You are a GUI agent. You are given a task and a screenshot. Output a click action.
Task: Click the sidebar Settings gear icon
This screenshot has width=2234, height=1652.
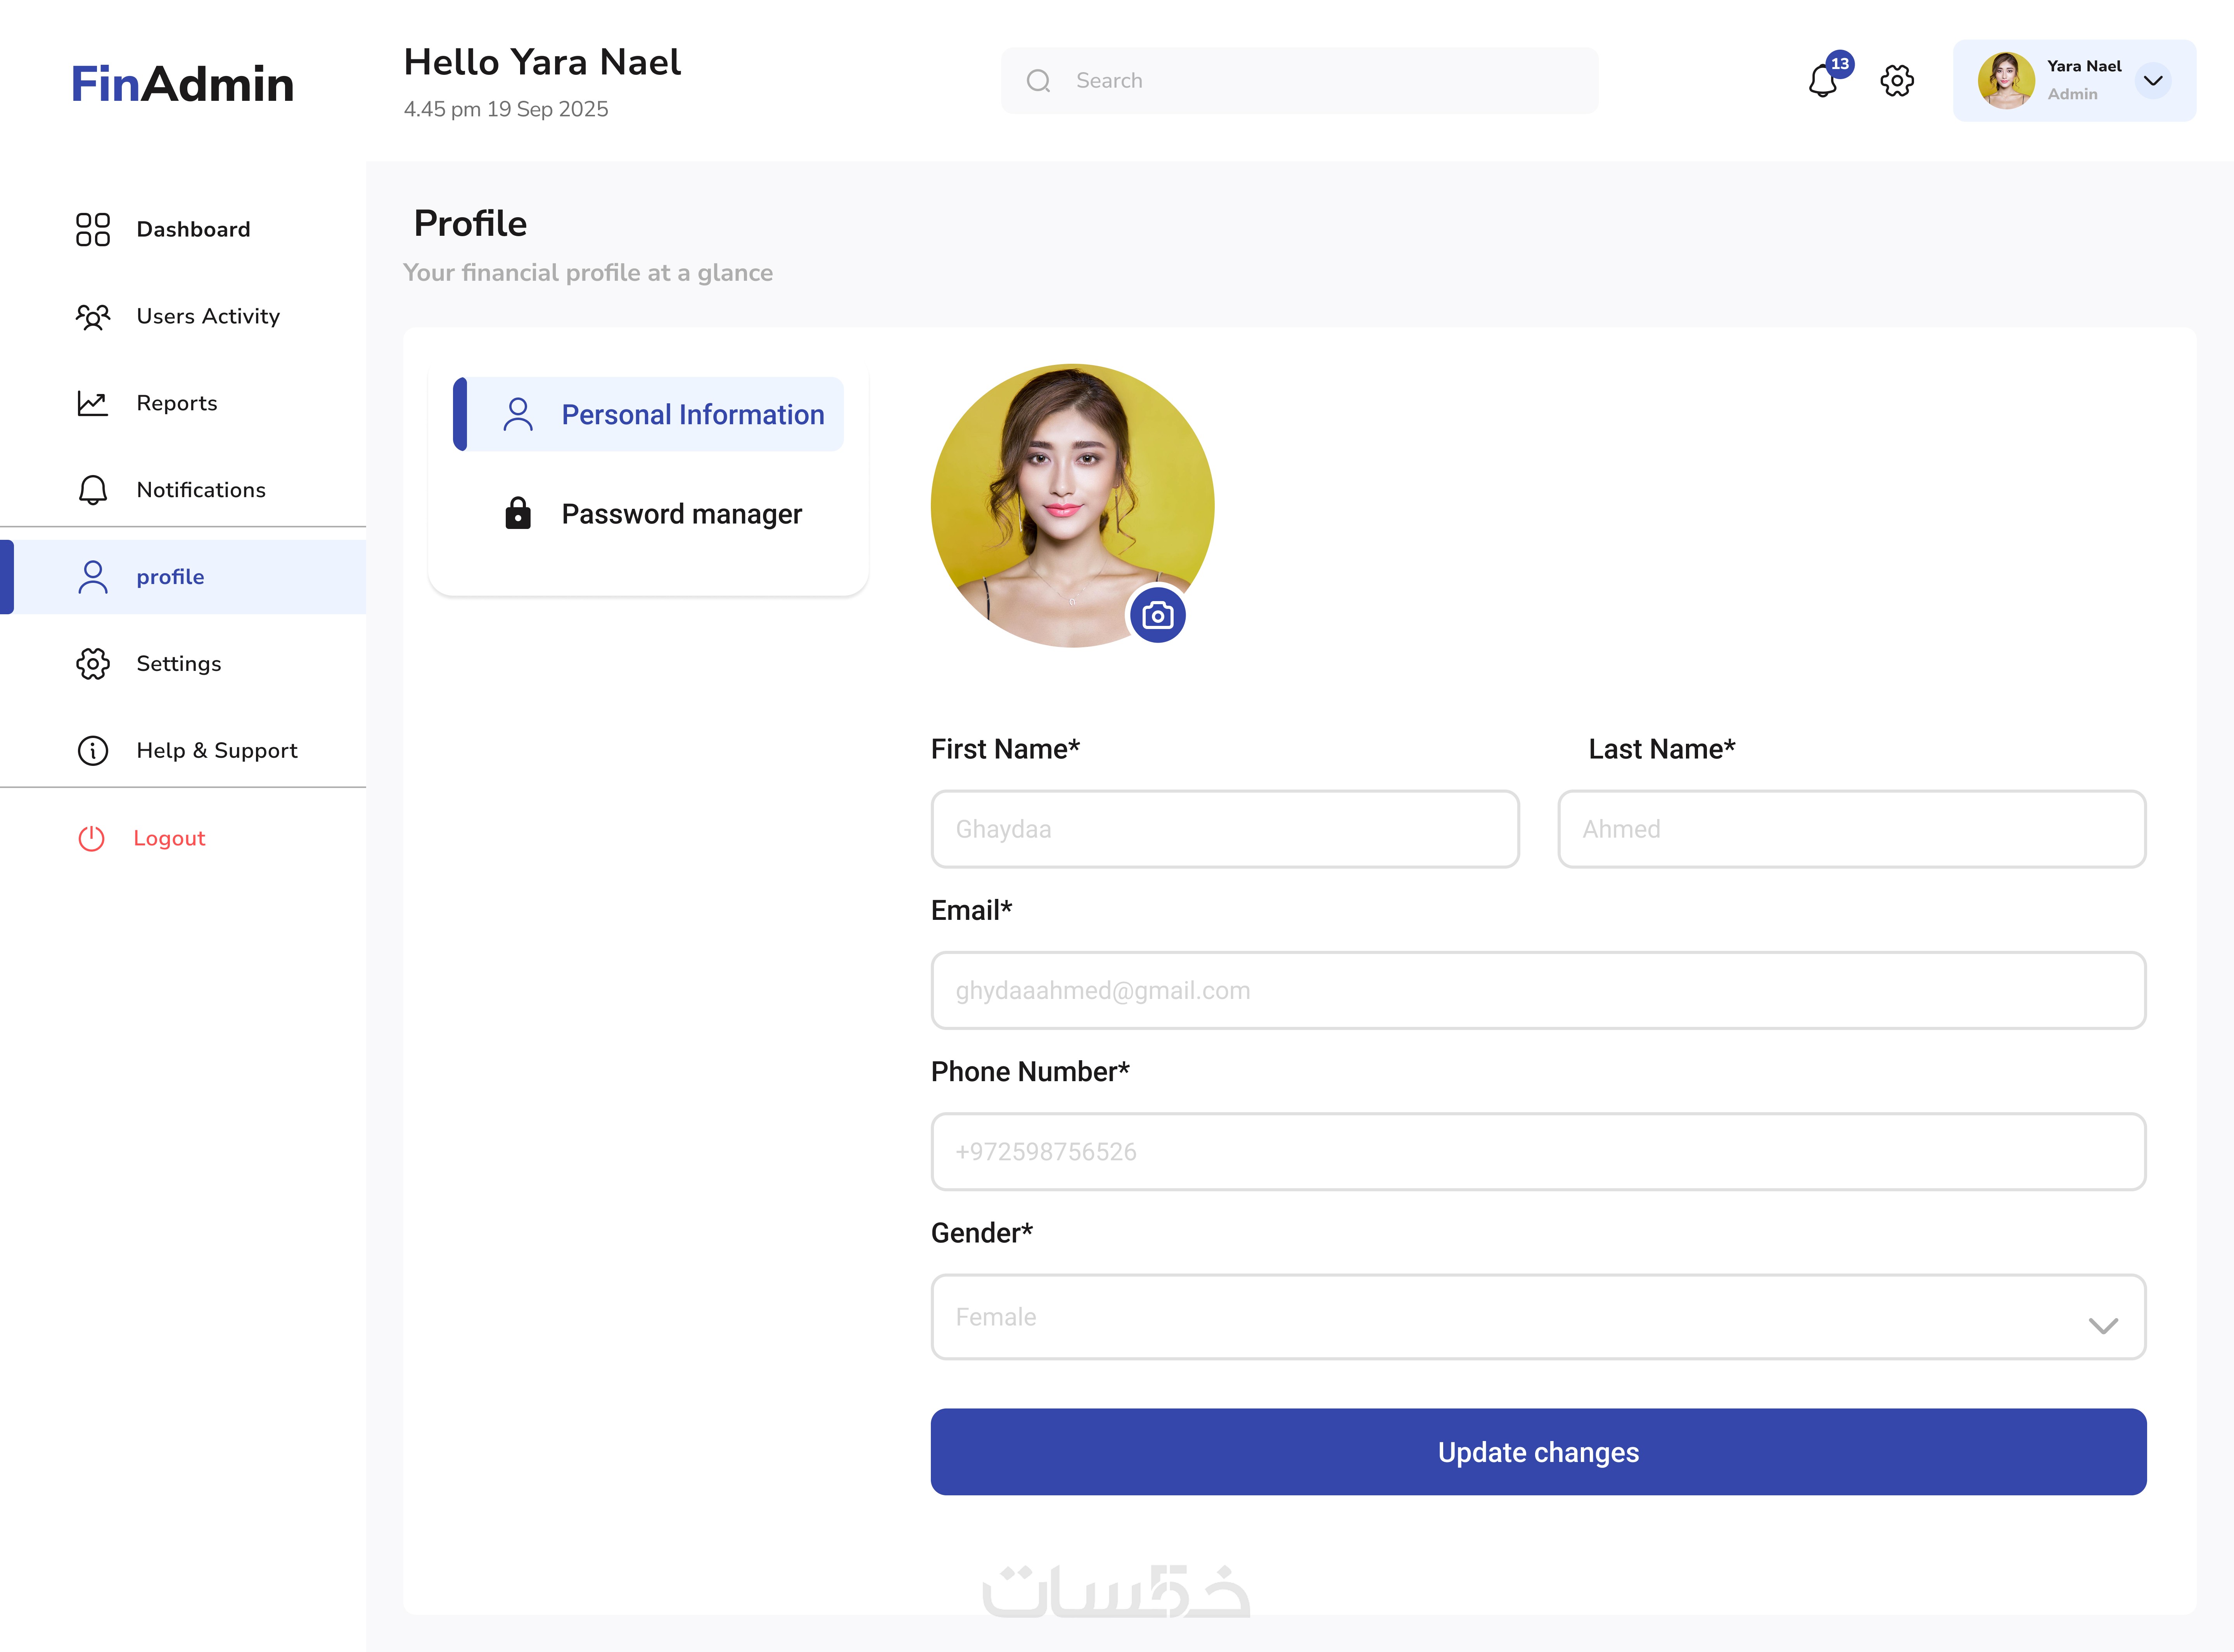93,664
